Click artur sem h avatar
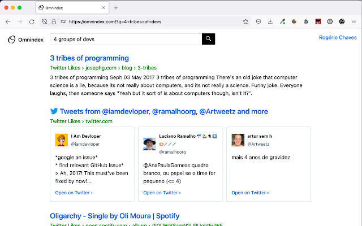The width and height of the screenshot is (362, 226). click(x=238, y=140)
